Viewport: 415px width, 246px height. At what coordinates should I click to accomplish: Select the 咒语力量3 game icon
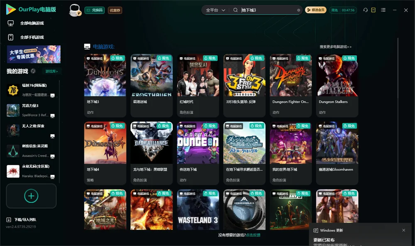coord(13,111)
